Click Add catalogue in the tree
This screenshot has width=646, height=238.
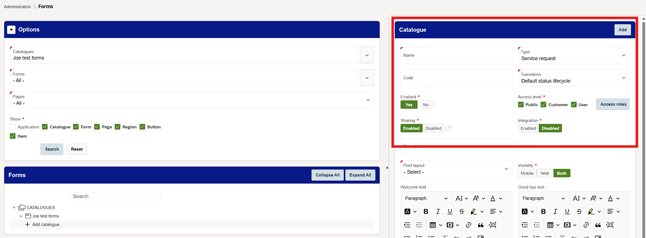(46, 225)
